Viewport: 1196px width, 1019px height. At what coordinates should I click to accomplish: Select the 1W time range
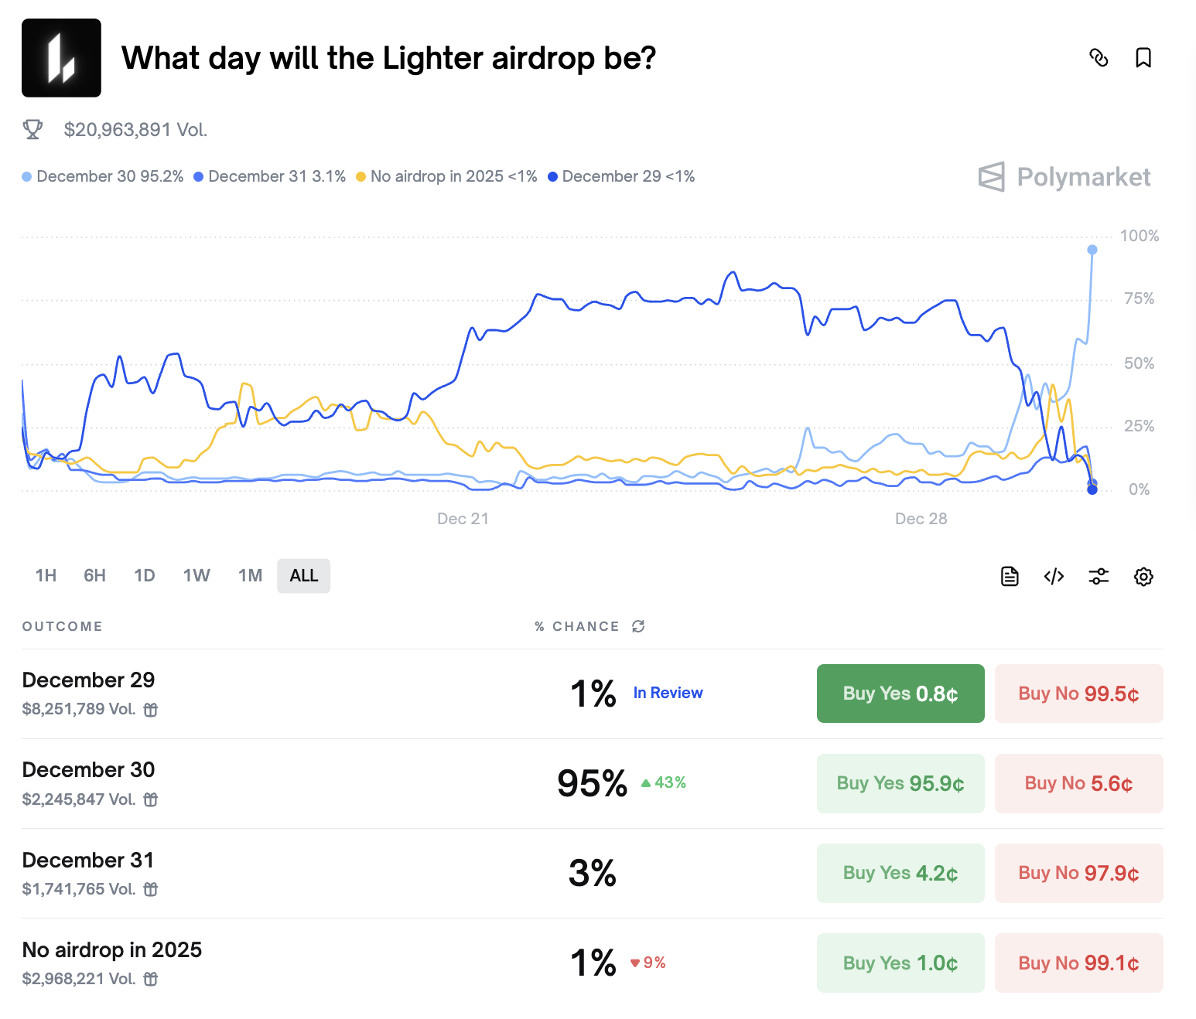click(196, 576)
